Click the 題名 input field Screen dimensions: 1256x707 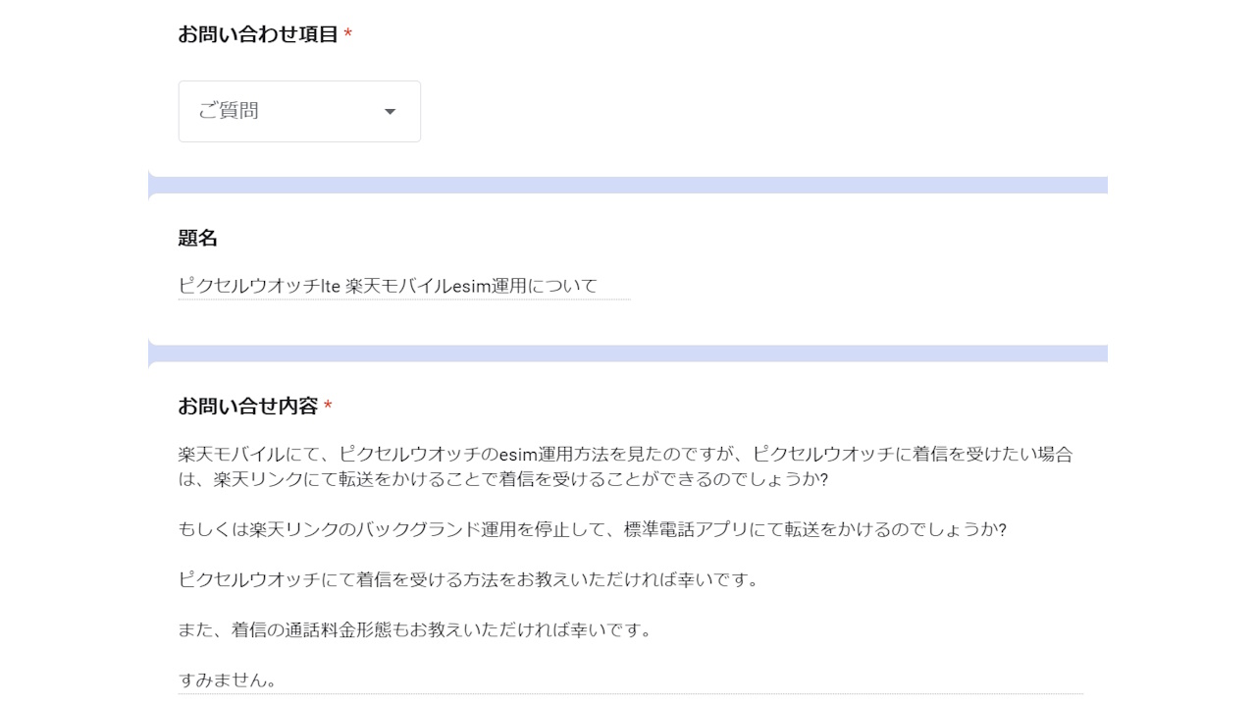[x=404, y=286]
